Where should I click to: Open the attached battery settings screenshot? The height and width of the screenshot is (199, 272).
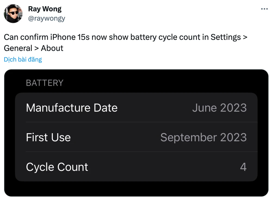pyautogui.click(x=136, y=133)
